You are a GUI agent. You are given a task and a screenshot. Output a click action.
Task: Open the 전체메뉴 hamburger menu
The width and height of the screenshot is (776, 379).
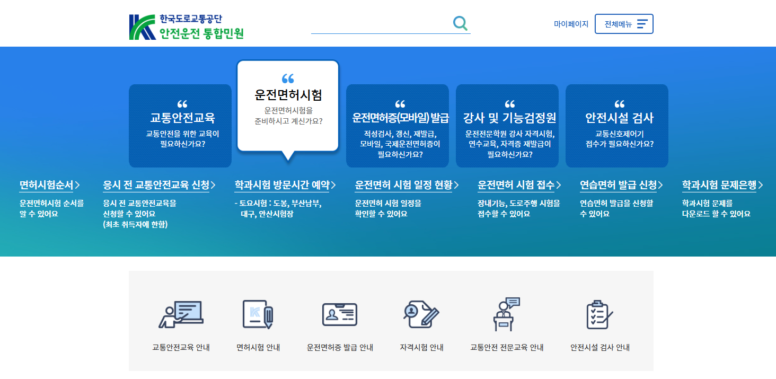pyautogui.click(x=624, y=23)
